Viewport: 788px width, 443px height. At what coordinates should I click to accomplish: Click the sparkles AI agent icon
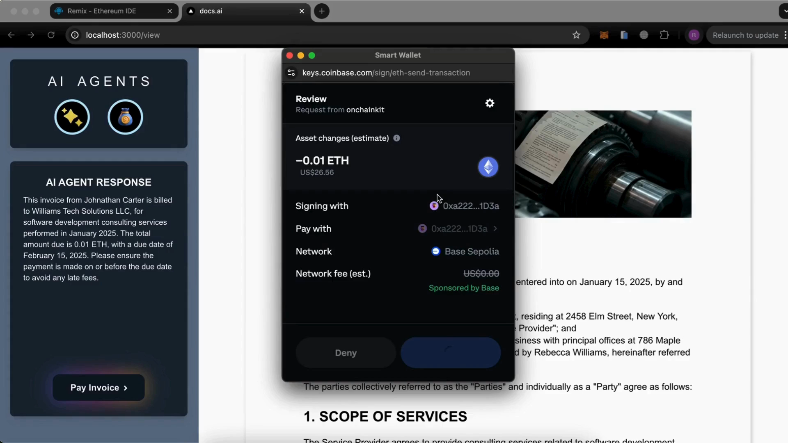(72, 117)
